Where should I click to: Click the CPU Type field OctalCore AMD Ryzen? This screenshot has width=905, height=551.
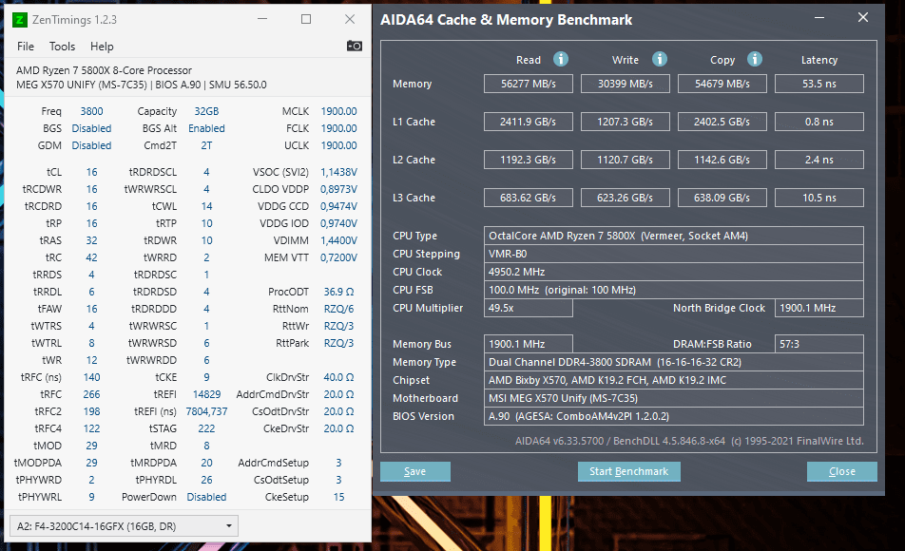click(674, 236)
